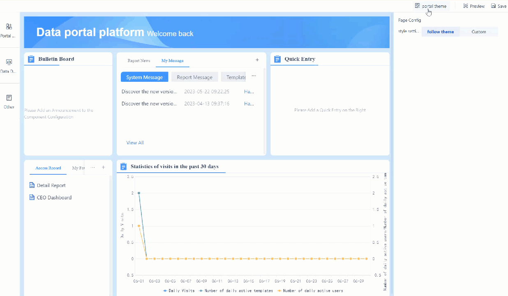Open the CEO Dashboard entry
Screen dimensions: 508x296
point(53,197)
